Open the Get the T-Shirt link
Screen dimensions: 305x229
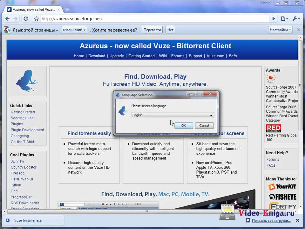point(22,142)
